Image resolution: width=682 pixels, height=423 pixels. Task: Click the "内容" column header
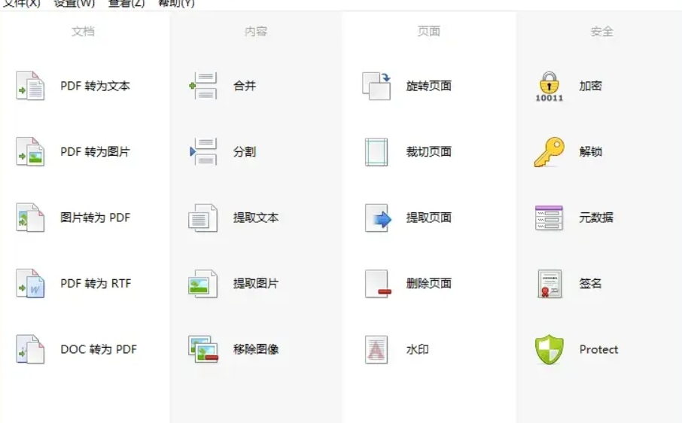256,32
